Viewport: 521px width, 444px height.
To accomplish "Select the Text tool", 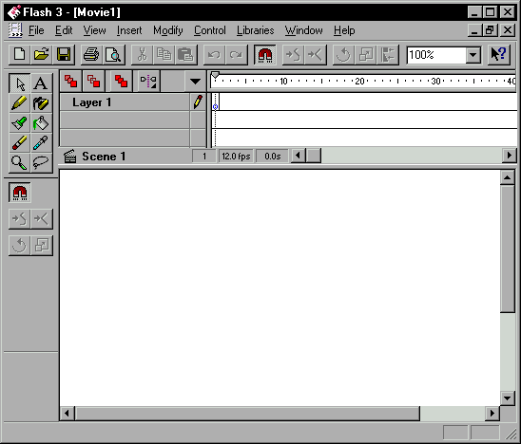I will pos(41,83).
